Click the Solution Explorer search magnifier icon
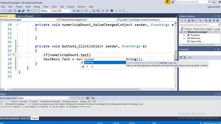 [x=219, y=25]
